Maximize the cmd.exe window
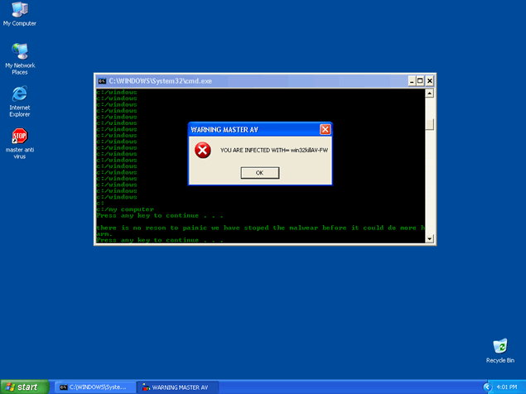This screenshot has height=394, width=526. tap(420, 81)
